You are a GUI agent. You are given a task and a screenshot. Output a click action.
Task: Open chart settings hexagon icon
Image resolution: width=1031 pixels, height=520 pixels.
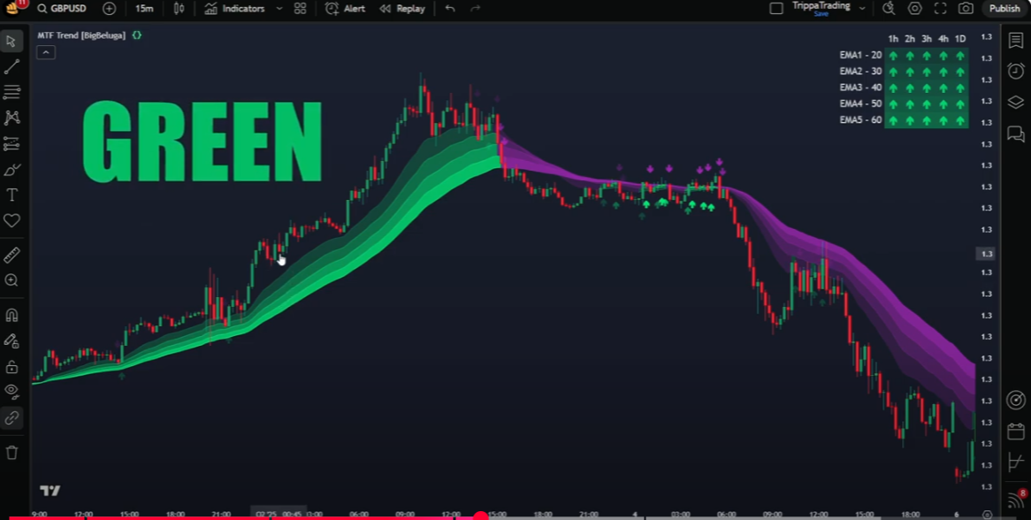tap(915, 9)
